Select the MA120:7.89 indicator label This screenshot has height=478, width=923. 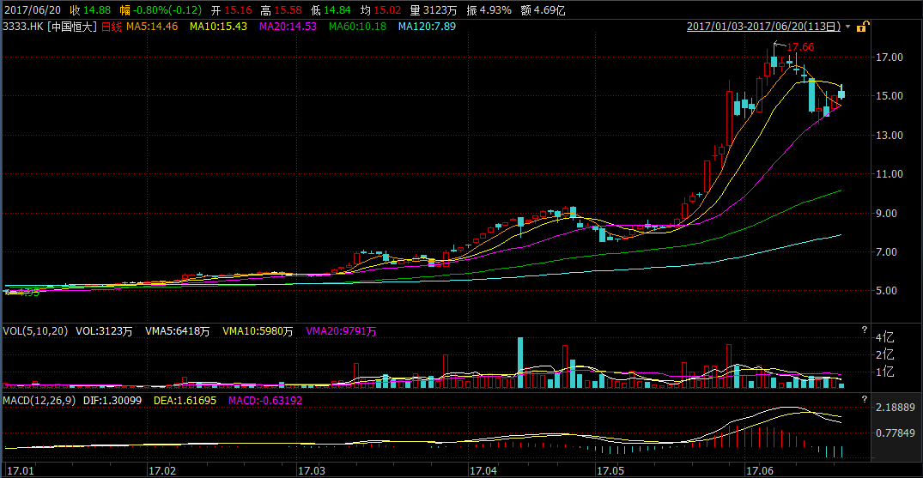pyautogui.click(x=426, y=27)
